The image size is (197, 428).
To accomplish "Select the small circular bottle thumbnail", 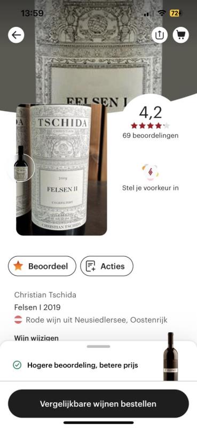I will click(21, 167).
